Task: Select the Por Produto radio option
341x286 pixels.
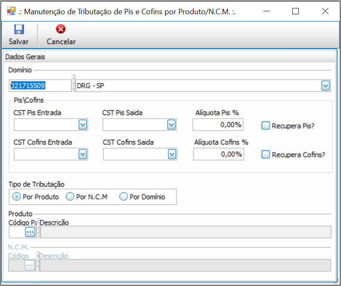Action: 16,197
